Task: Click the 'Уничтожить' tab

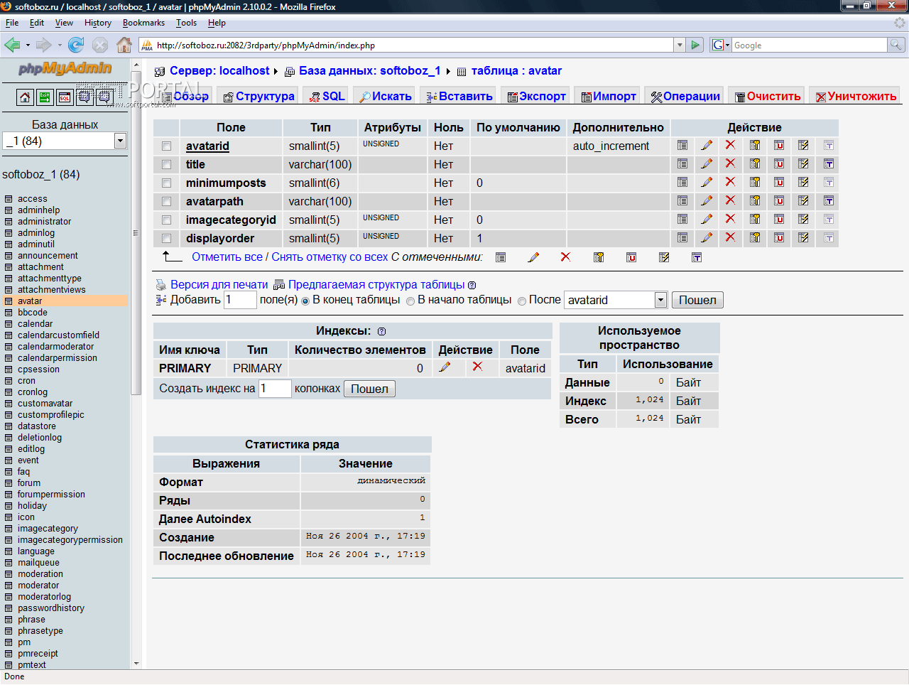Action: 856,96
